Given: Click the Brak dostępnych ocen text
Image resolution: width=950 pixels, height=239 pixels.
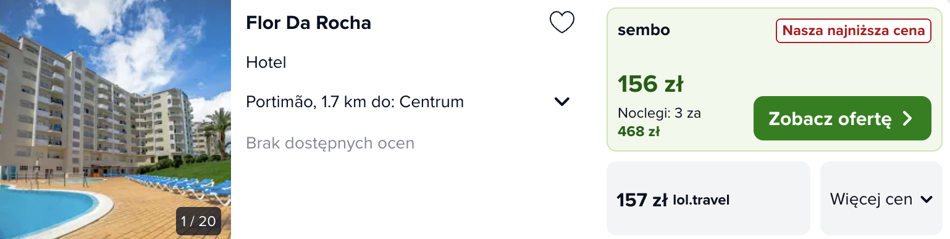Looking at the screenshot, I should click(330, 143).
